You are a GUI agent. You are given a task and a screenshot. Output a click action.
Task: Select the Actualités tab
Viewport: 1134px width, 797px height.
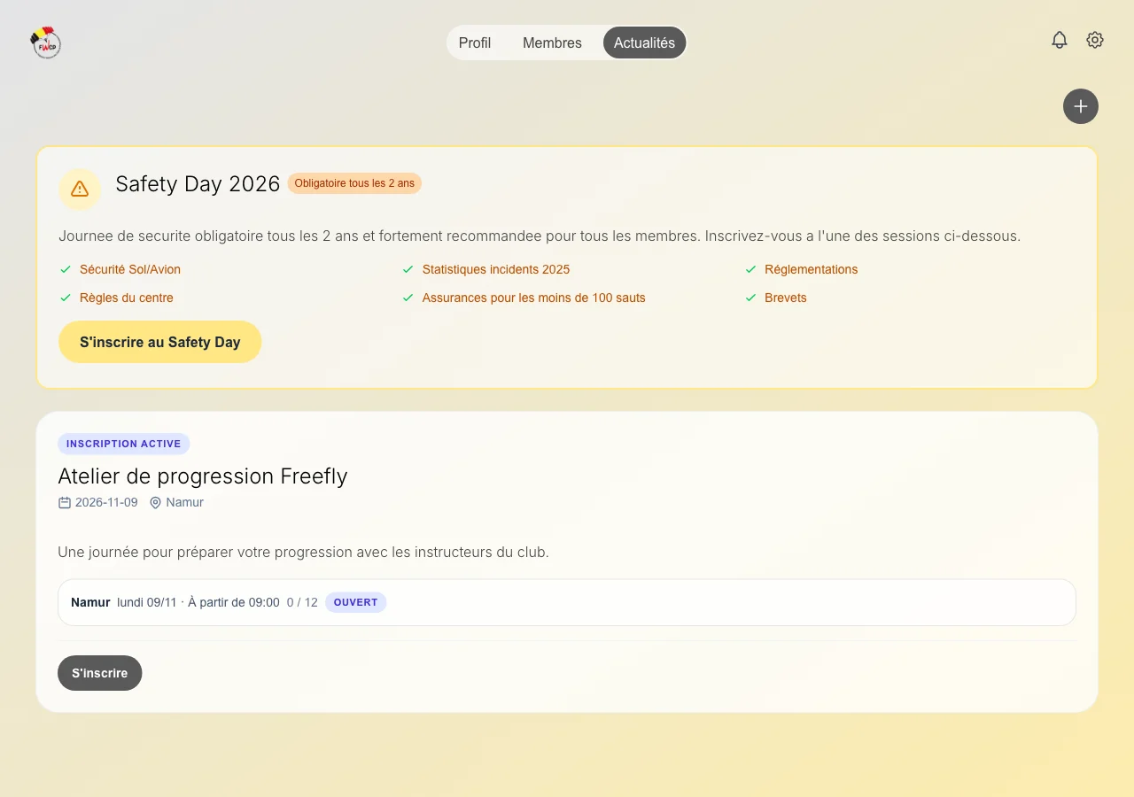644,43
